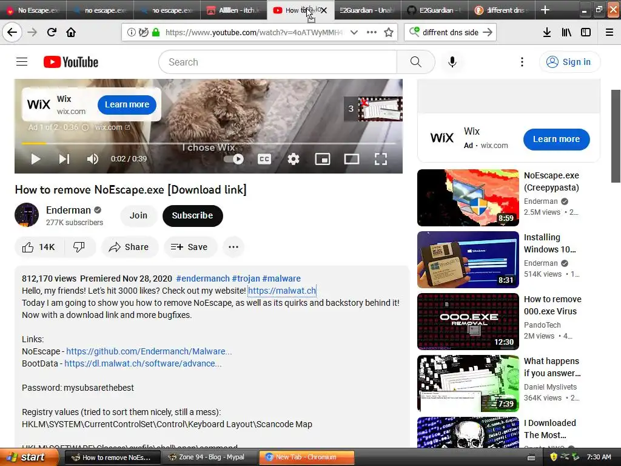The image size is (621, 466).
Task: Show site information icon in address bar
Action: click(x=131, y=32)
